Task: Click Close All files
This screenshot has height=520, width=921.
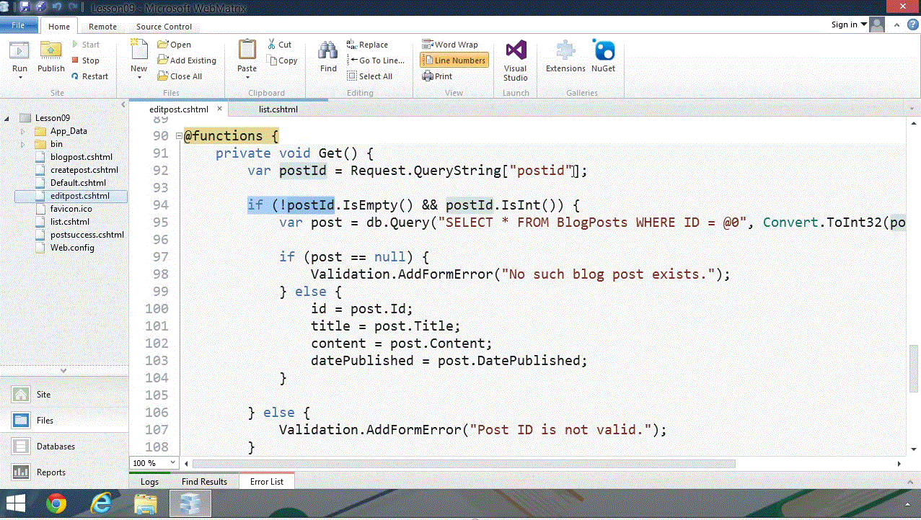Action: coord(180,76)
